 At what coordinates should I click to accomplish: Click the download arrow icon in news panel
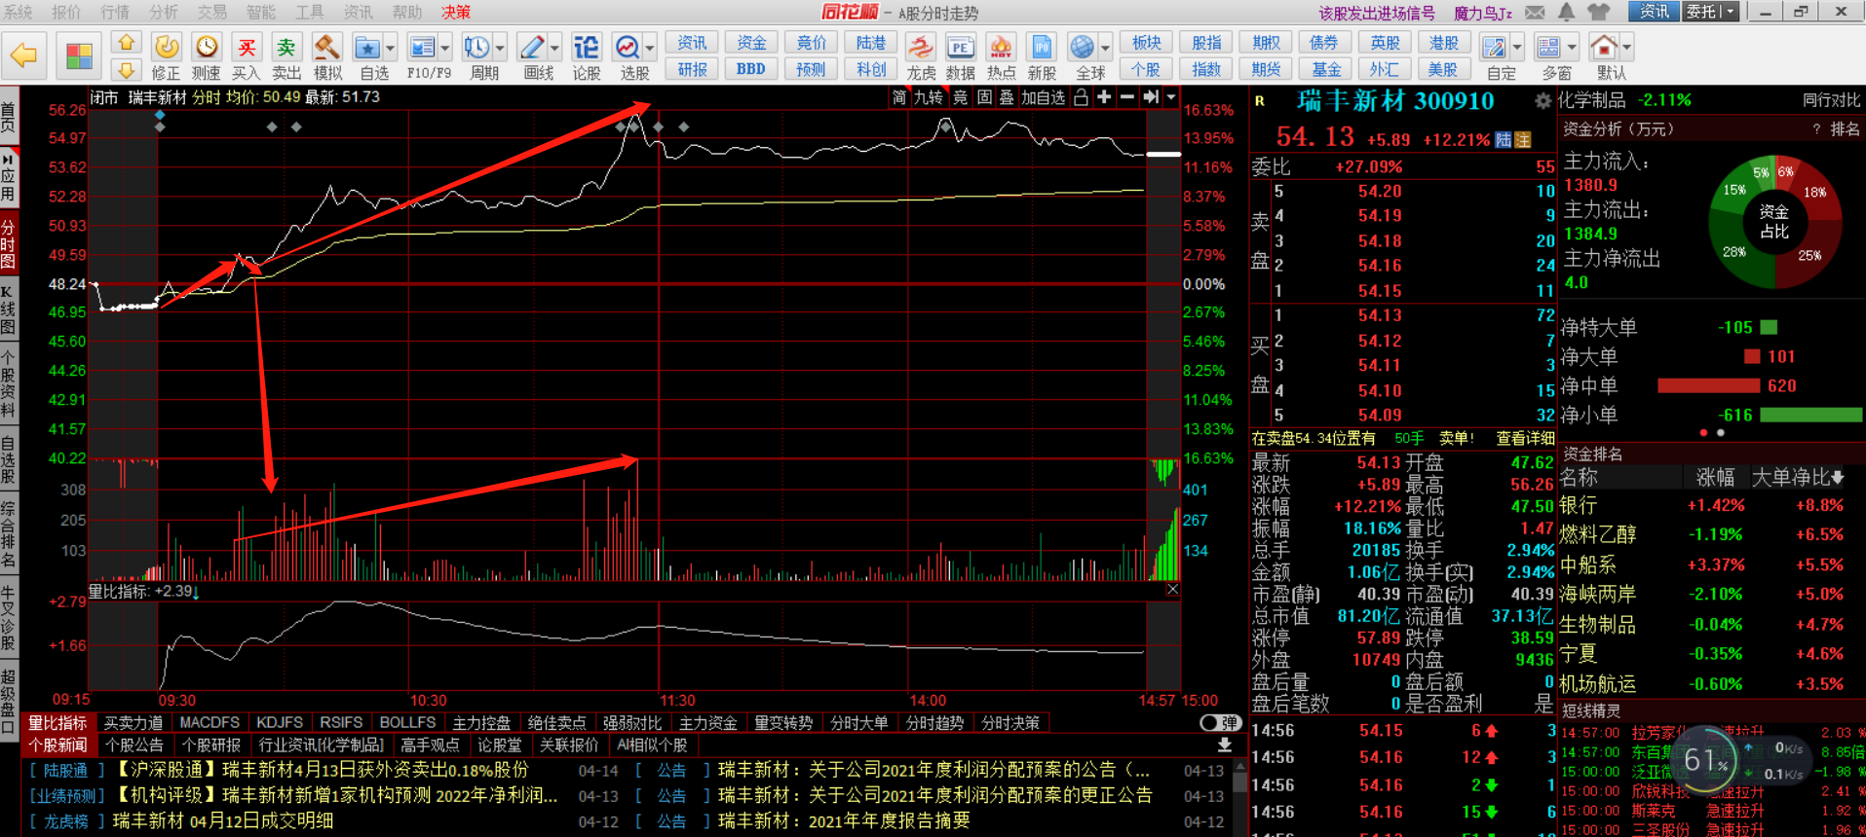pyautogui.click(x=1225, y=746)
